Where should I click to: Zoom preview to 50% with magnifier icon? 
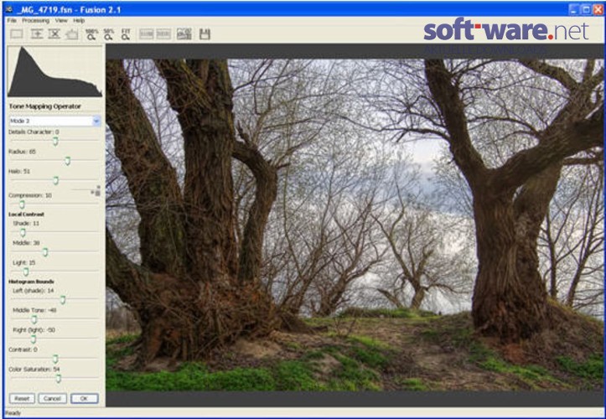tap(109, 34)
